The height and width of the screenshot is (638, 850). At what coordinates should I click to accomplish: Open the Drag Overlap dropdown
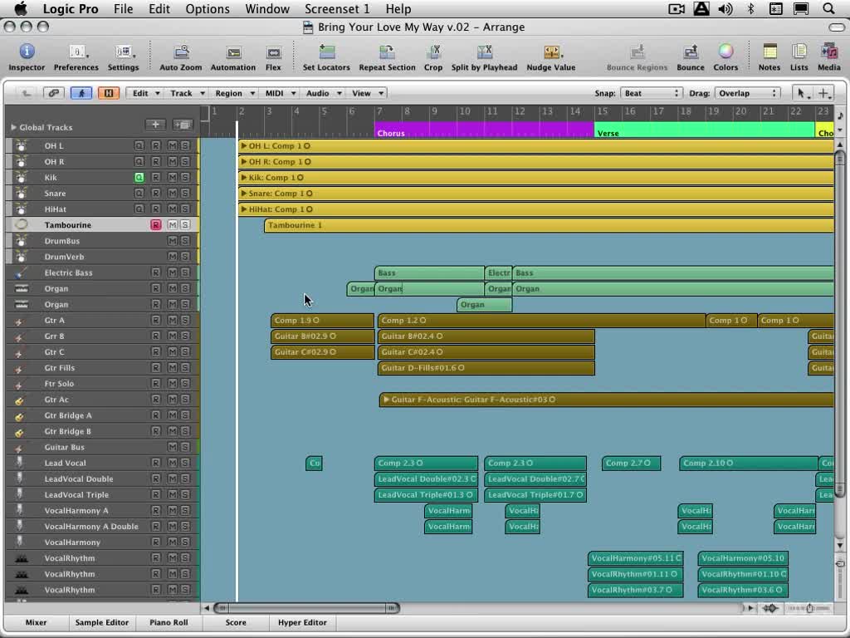tap(748, 93)
